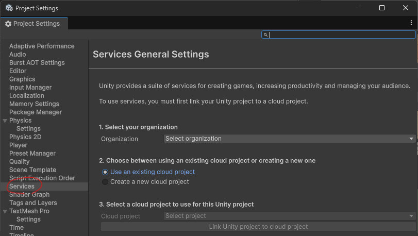418x236 pixels.
Task: Go to Package Manager settings
Action: (36, 112)
